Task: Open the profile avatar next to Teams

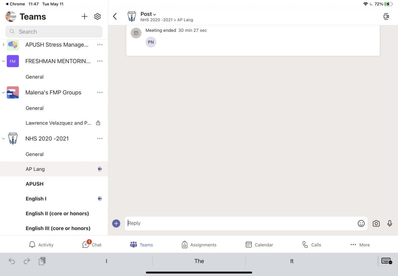Action: (11, 16)
